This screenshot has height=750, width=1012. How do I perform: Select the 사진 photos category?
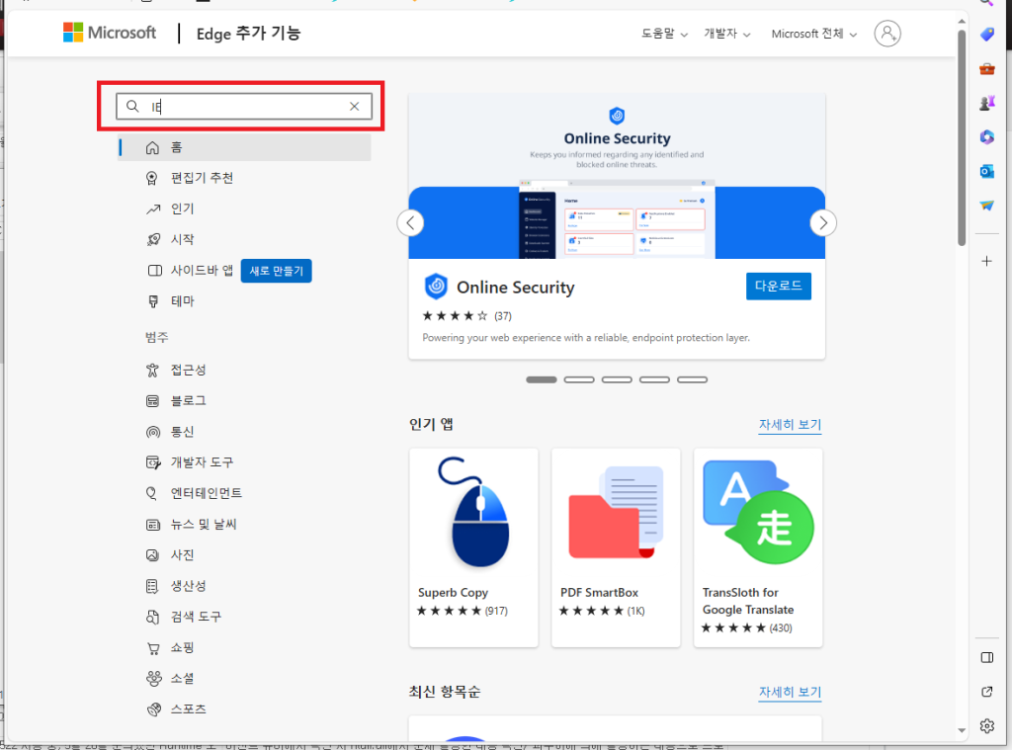pos(182,555)
